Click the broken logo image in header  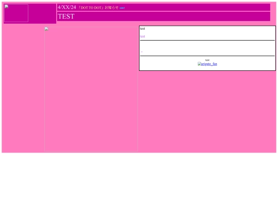click(16, 13)
